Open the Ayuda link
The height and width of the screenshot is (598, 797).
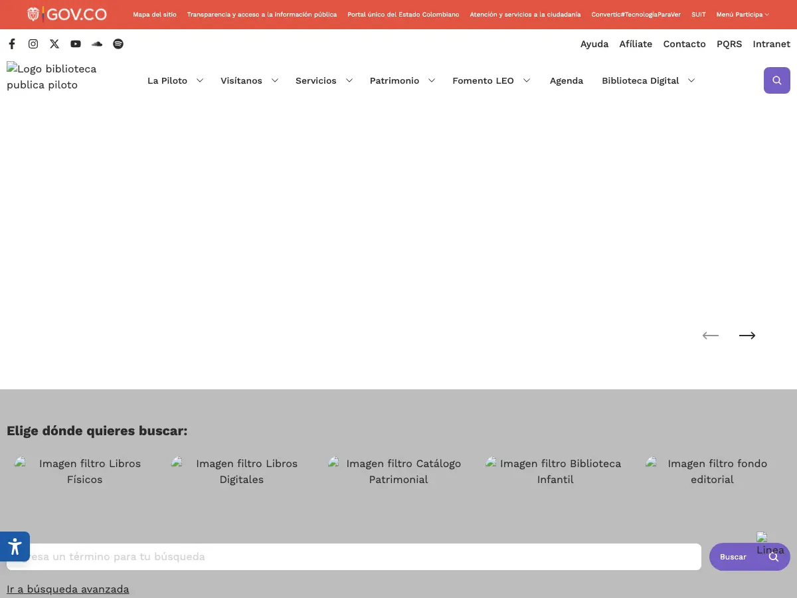coord(594,44)
